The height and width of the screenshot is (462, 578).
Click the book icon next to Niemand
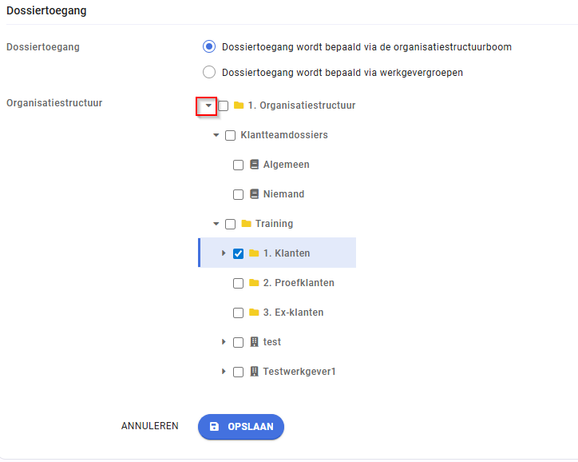(255, 193)
